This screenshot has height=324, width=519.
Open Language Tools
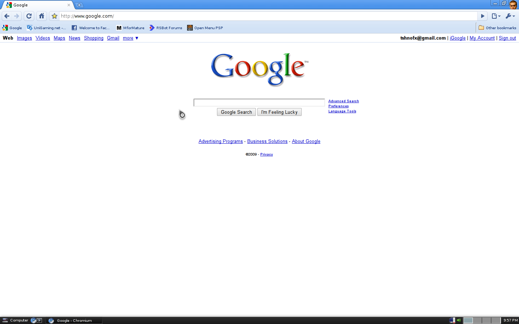tap(342, 111)
